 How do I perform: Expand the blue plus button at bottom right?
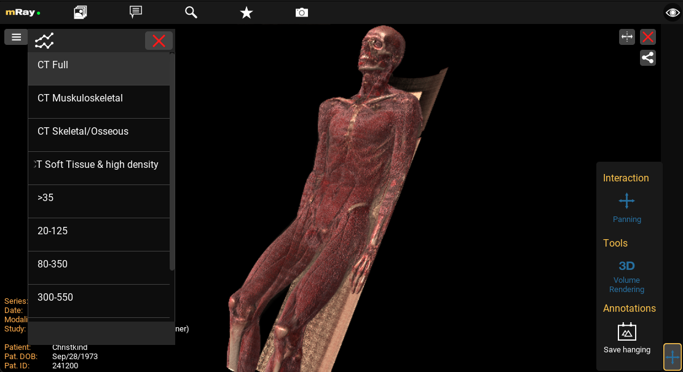pos(672,357)
